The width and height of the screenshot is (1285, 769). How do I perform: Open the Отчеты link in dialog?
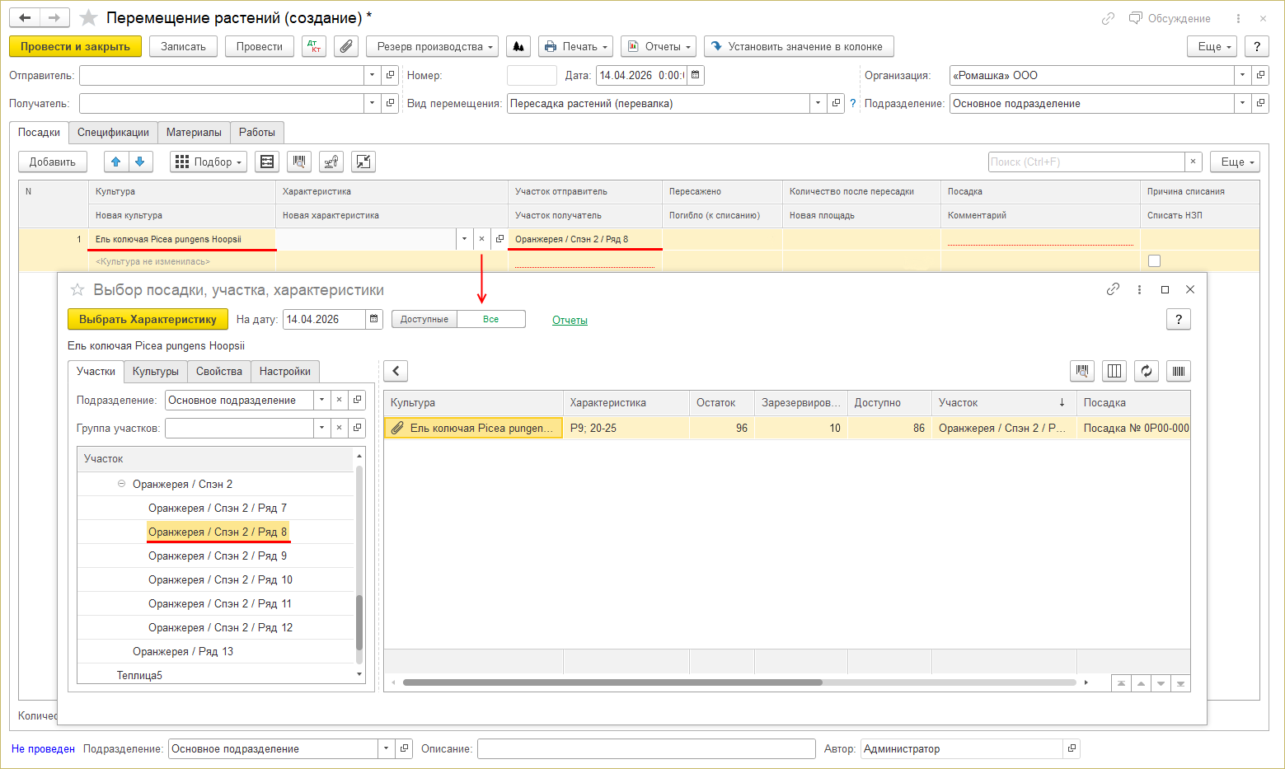[x=570, y=321]
